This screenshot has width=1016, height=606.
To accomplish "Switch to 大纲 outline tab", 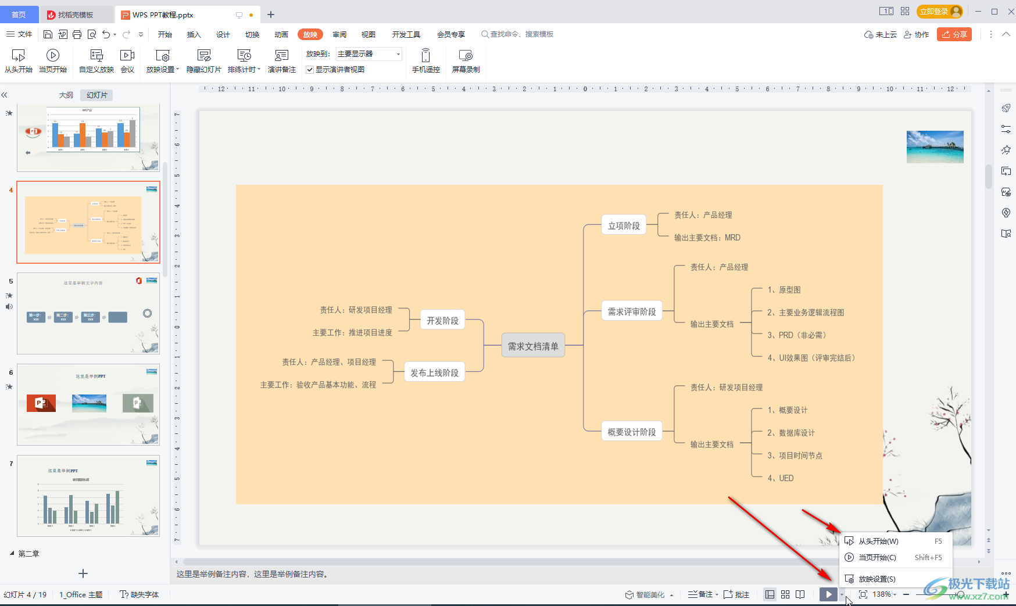I will [66, 95].
